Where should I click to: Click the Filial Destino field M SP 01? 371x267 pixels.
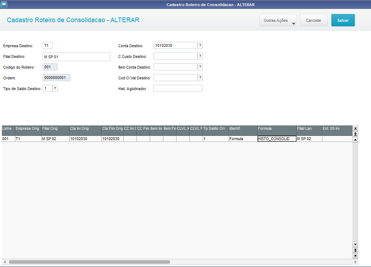[x=76, y=57]
